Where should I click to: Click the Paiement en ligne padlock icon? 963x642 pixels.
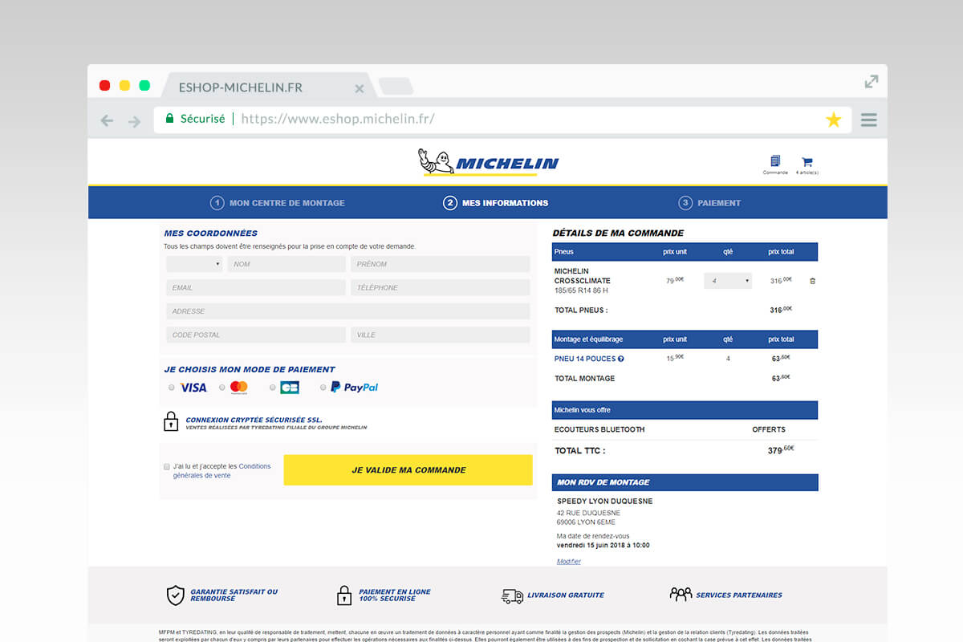[344, 595]
